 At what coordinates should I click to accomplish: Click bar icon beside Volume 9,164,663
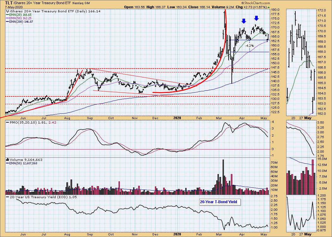[x=8, y=160]
